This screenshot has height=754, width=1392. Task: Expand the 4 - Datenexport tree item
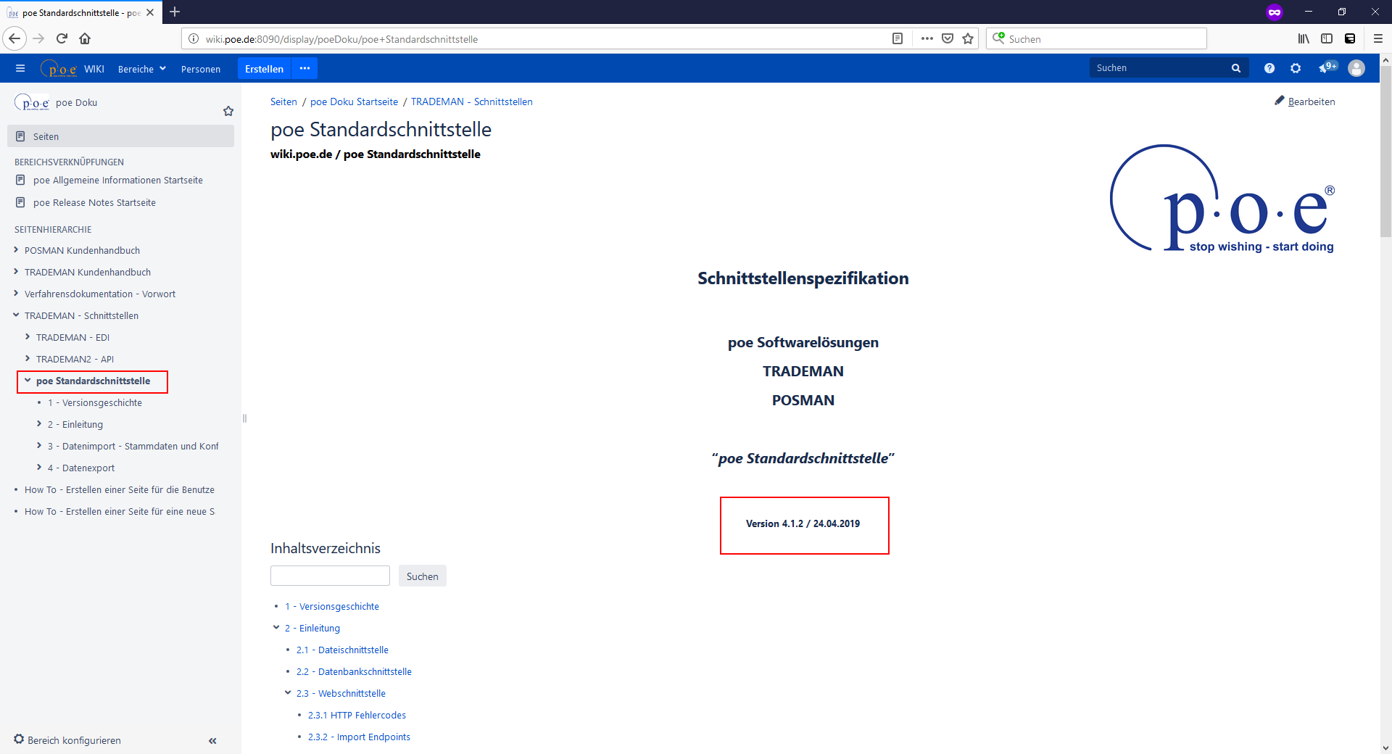coord(39,468)
